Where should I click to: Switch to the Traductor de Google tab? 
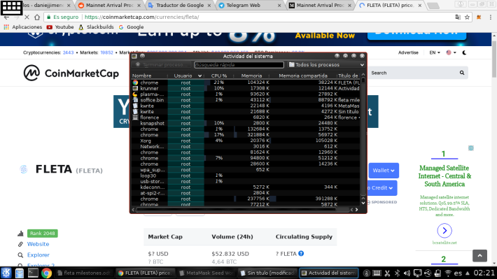(180, 6)
